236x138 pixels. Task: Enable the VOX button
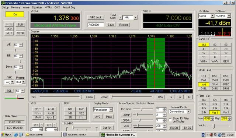(x=126, y=126)
